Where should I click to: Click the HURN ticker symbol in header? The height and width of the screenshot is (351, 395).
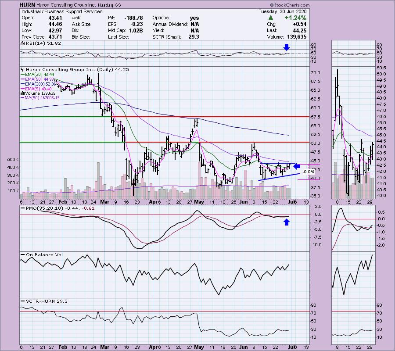(x=28, y=5)
